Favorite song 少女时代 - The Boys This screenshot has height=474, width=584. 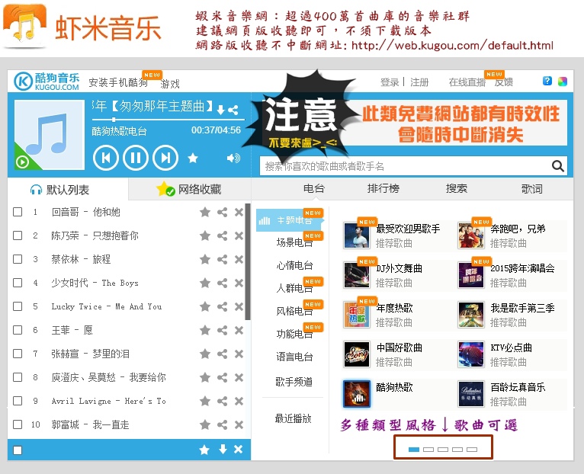(205, 283)
